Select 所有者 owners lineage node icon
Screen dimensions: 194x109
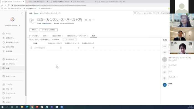[x=165, y=85]
